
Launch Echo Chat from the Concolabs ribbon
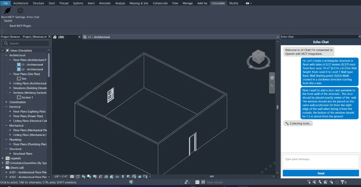pyautogui.click(x=33, y=13)
